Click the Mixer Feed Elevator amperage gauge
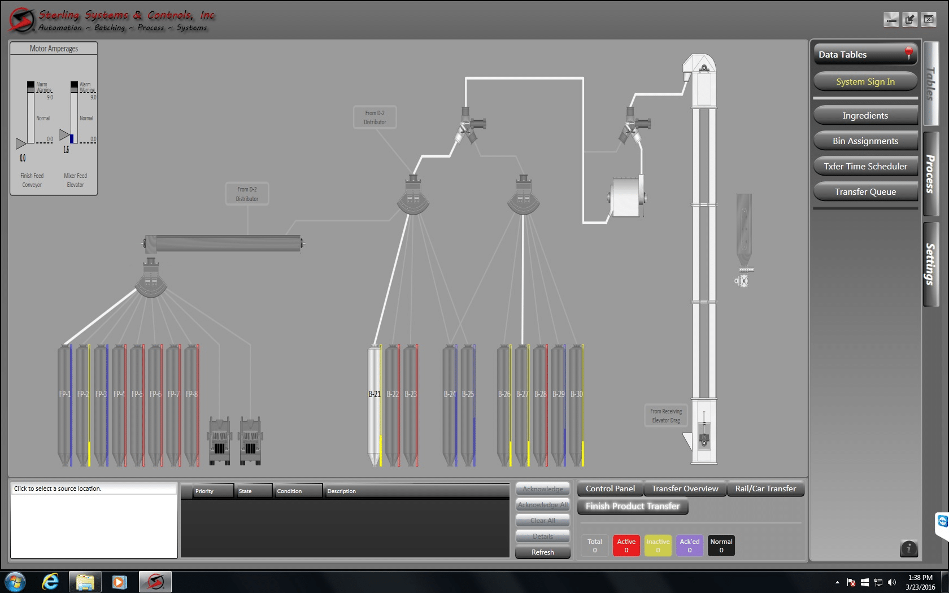 [x=74, y=113]
